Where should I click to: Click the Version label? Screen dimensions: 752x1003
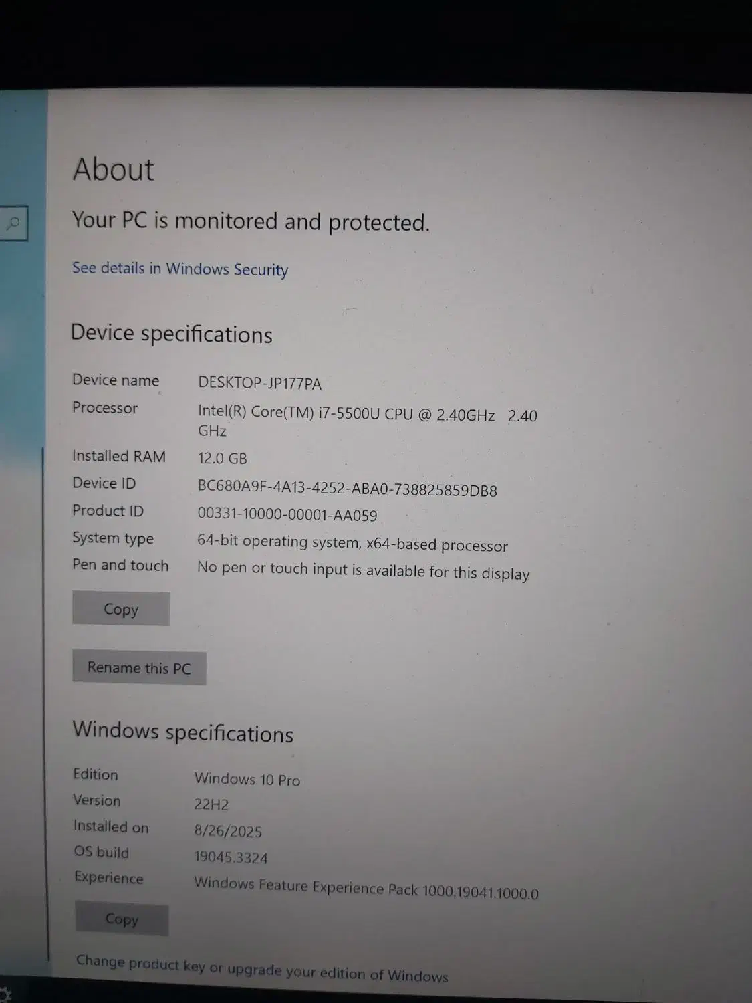(x=97, y=800)
